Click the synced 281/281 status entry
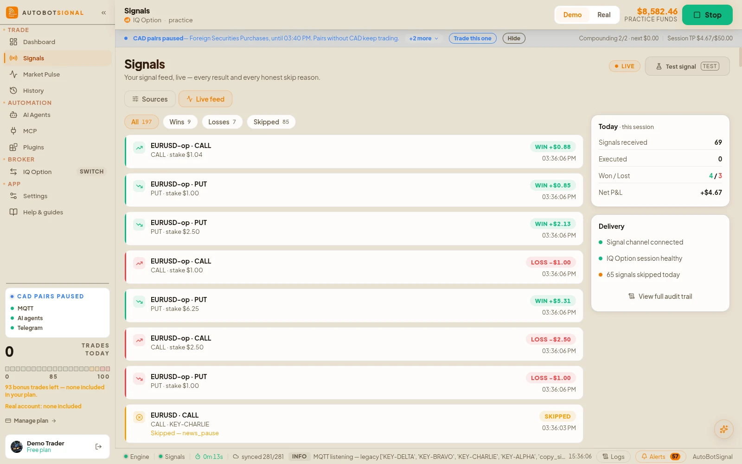The height and width of the screenshot is (464, 742). coord(258,457)
